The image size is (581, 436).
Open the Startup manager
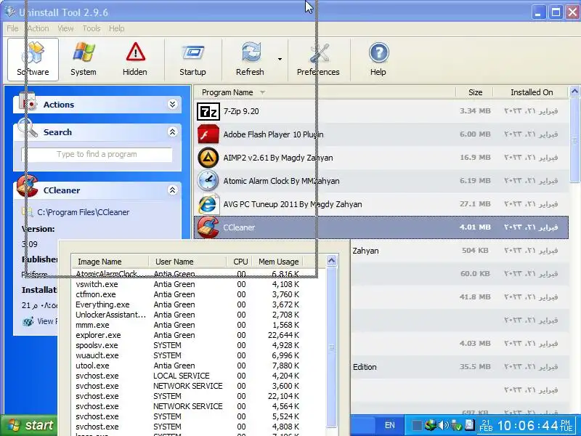[192, 60]
